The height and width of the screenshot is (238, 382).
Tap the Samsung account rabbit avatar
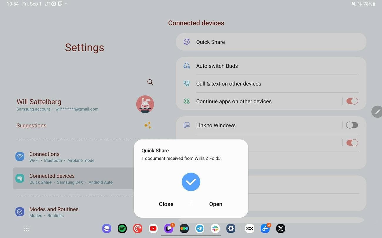tap(145, 104)
